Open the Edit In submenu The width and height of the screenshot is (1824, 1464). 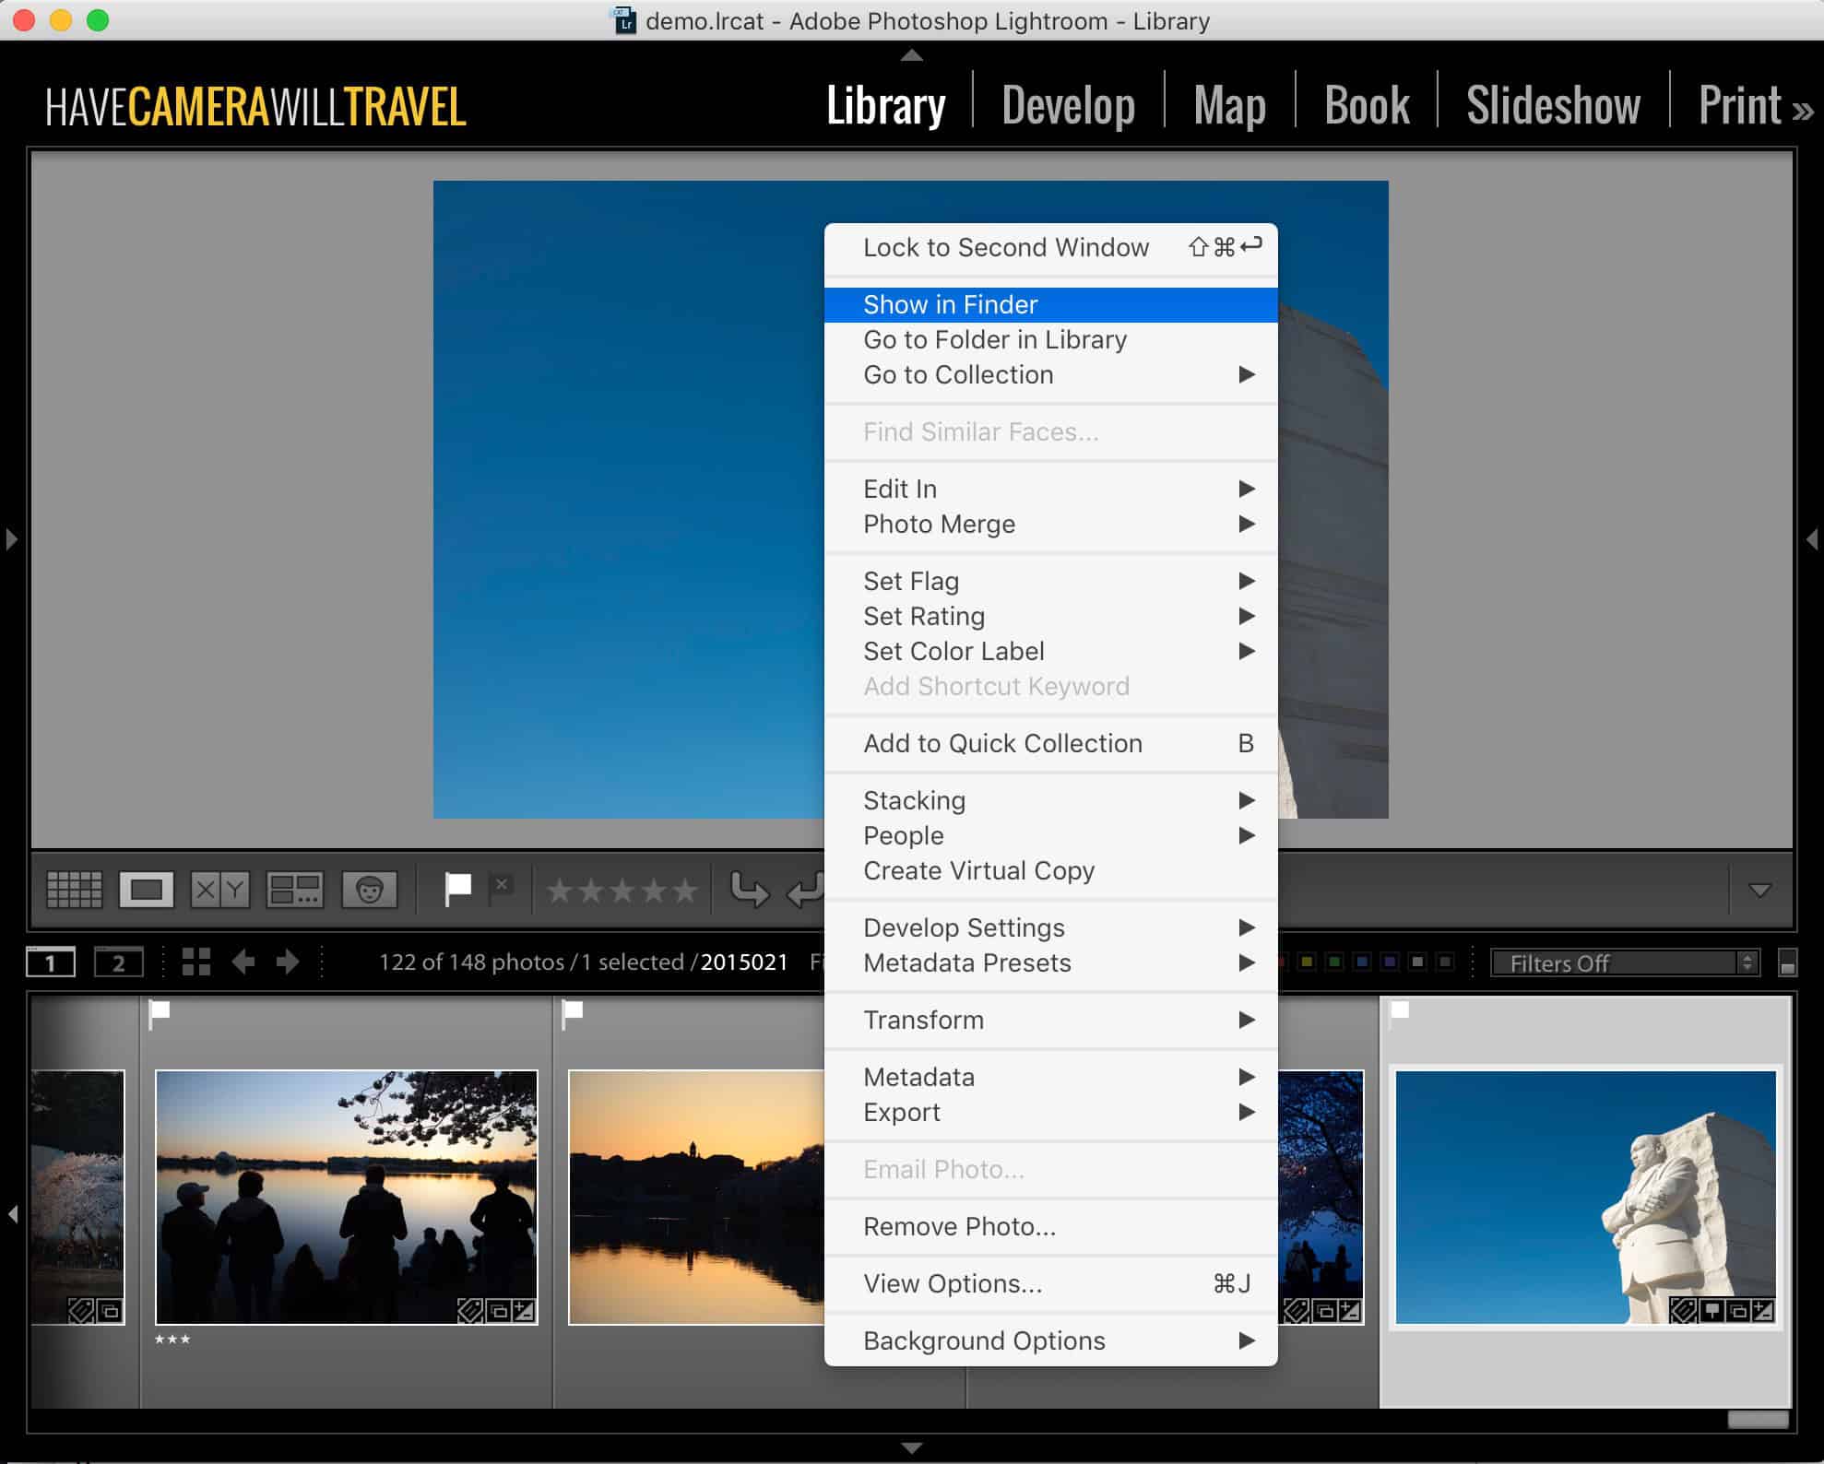coord(1050,489)
